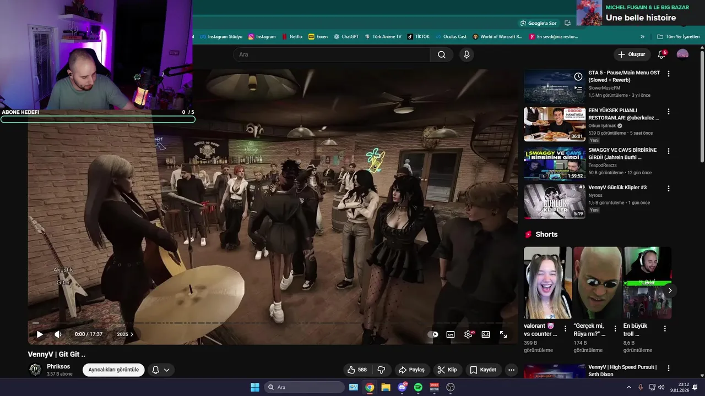Screen dimensions: 705x396
Task: Open the player settings gear
Action: tap(468, 334)
